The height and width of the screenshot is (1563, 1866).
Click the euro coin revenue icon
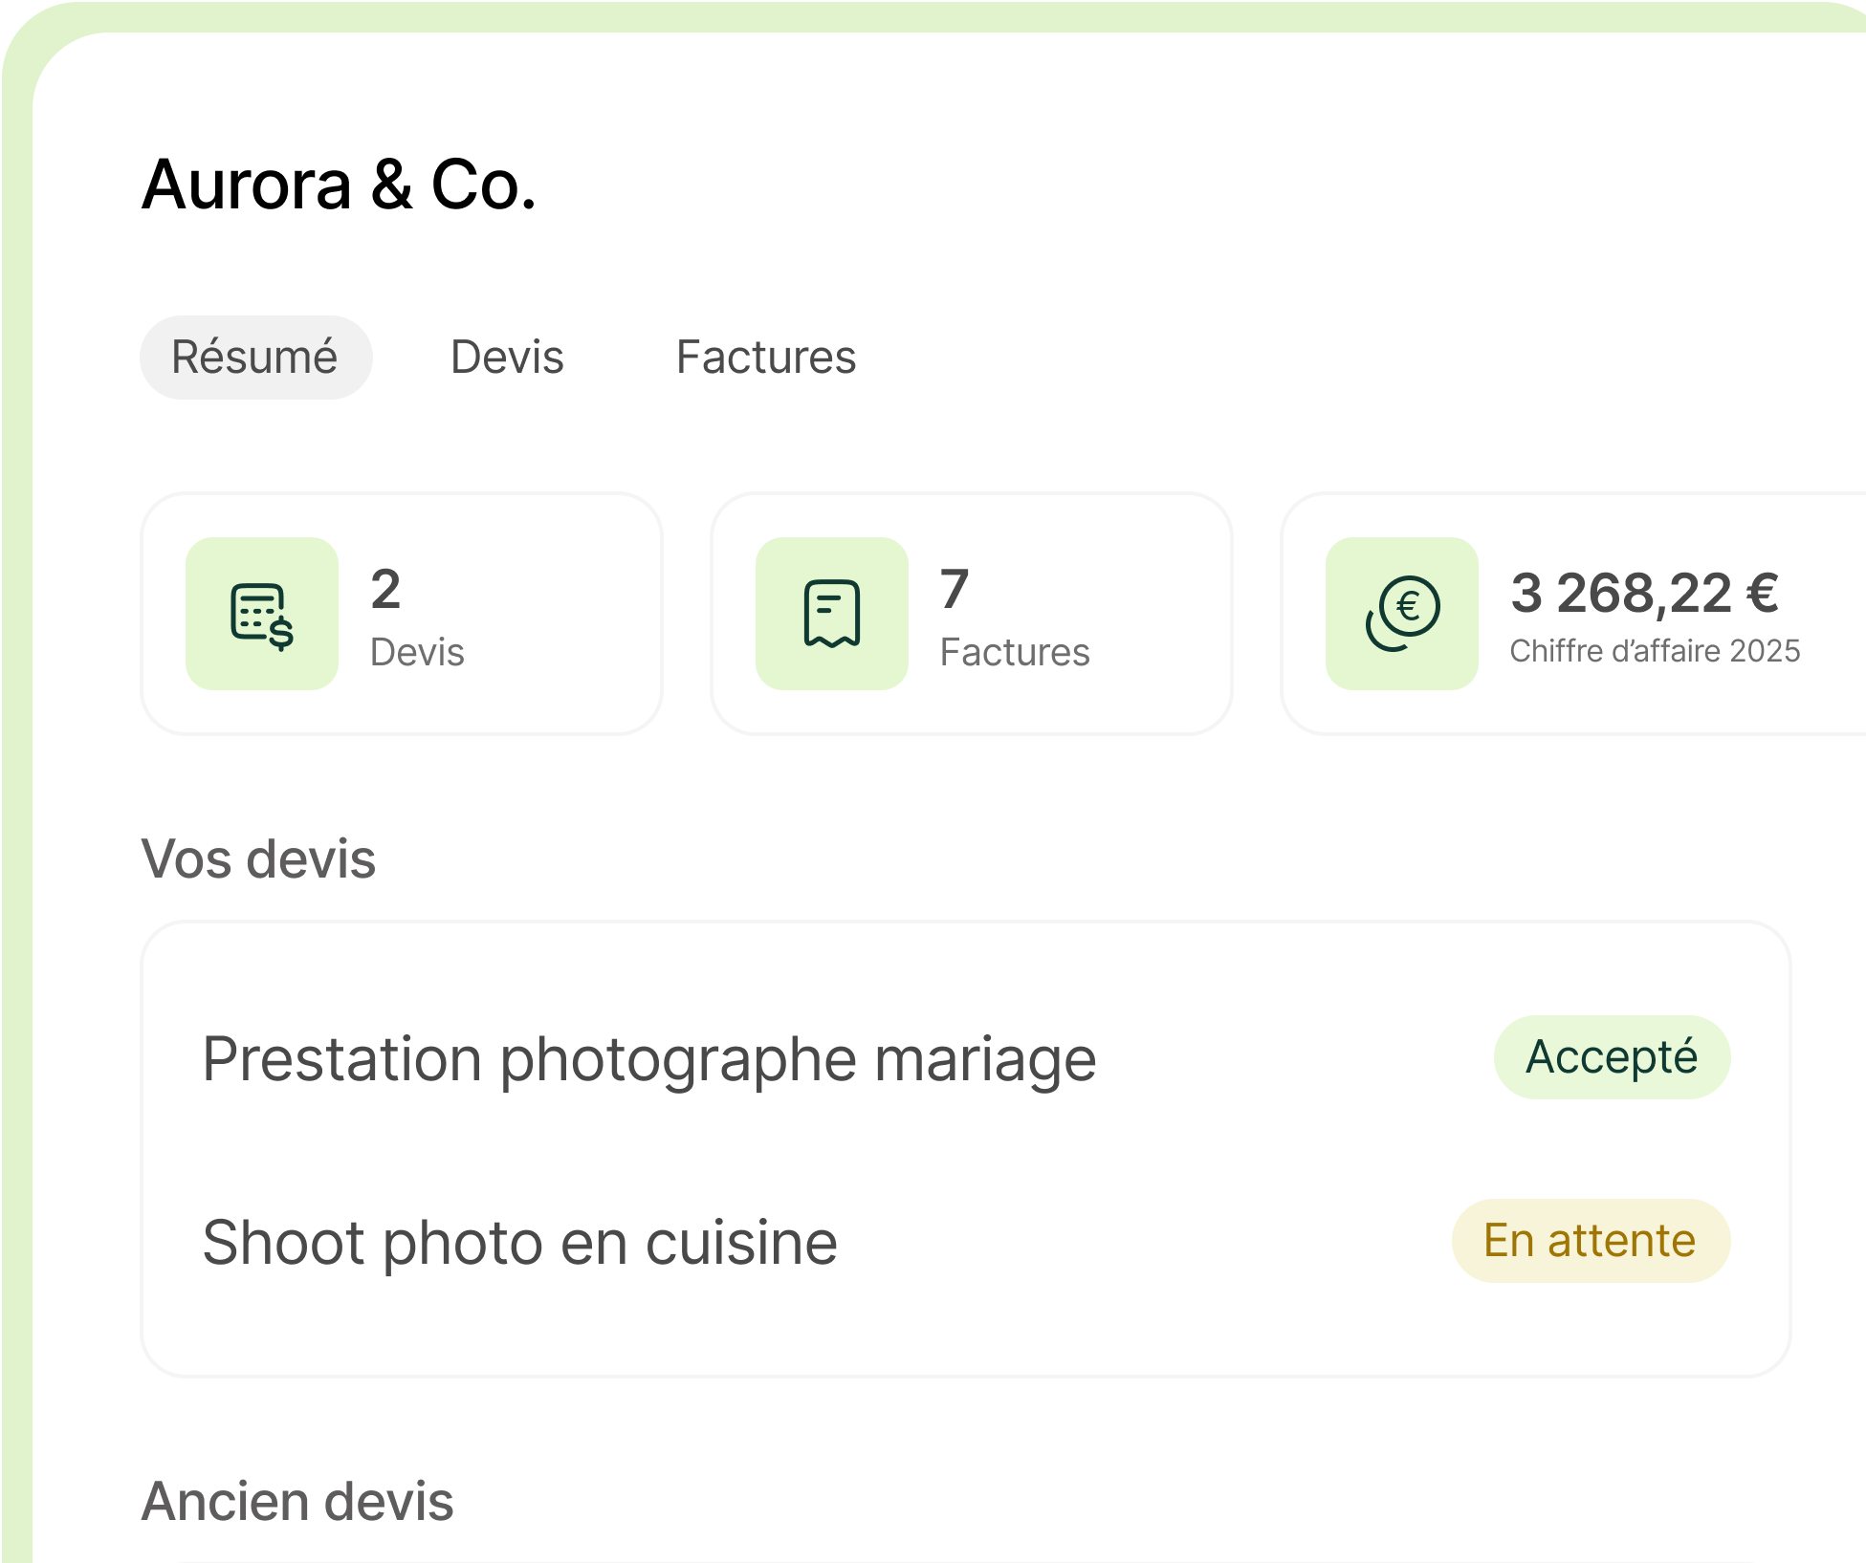tap(1401, 614)
